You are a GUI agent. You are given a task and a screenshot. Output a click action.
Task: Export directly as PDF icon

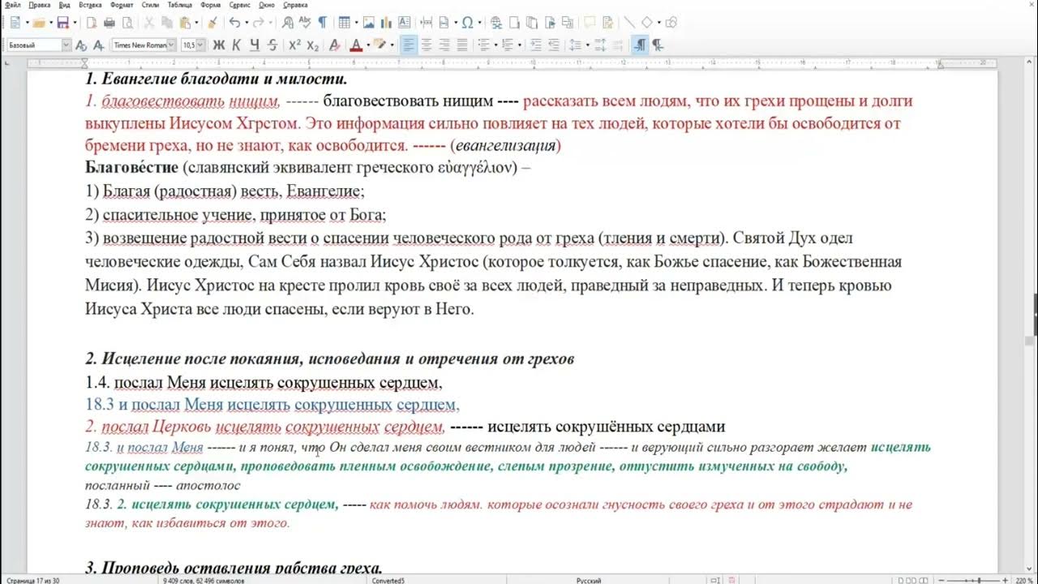pos(92,23)
